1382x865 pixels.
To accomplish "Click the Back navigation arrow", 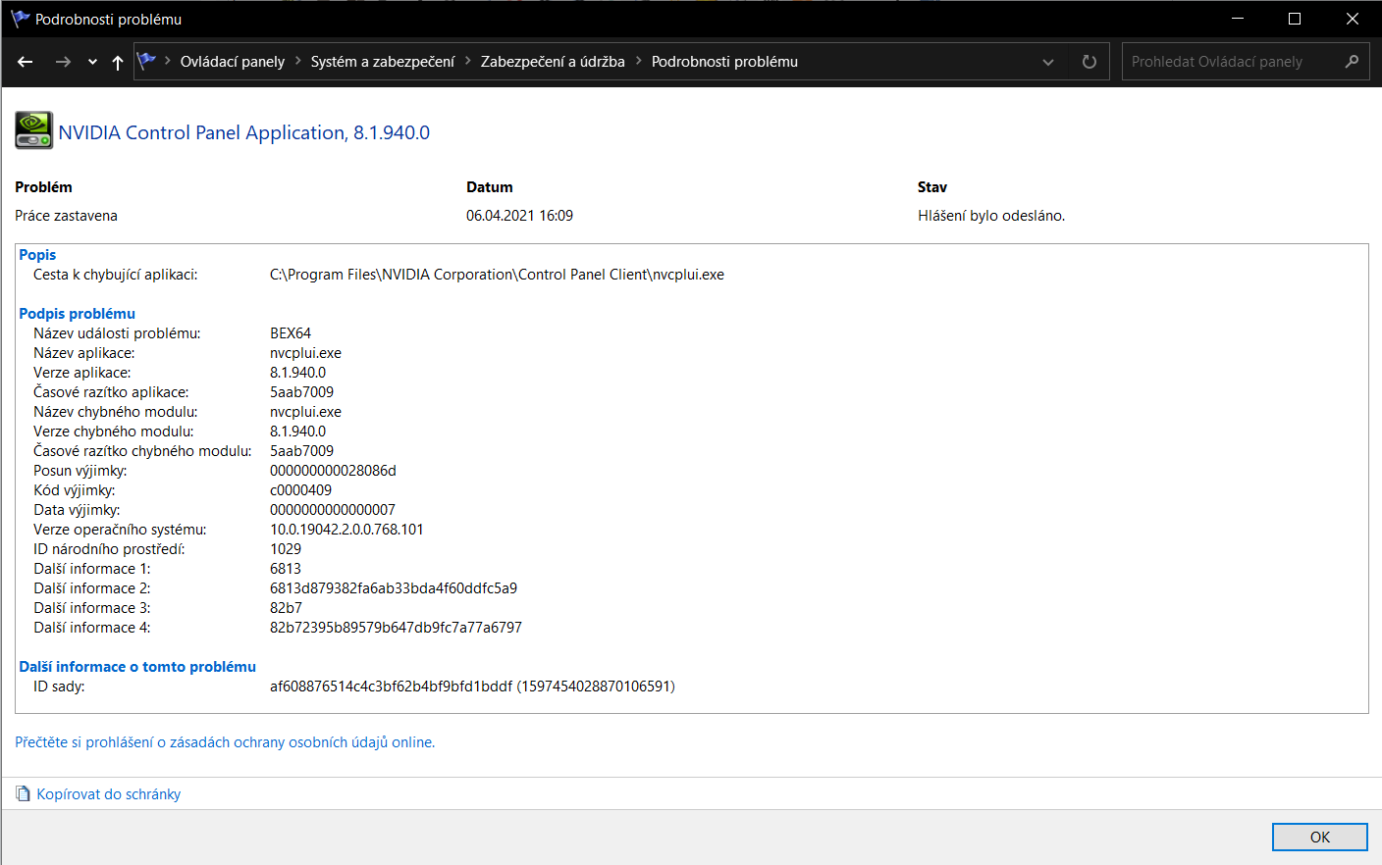I will point(26,62).
